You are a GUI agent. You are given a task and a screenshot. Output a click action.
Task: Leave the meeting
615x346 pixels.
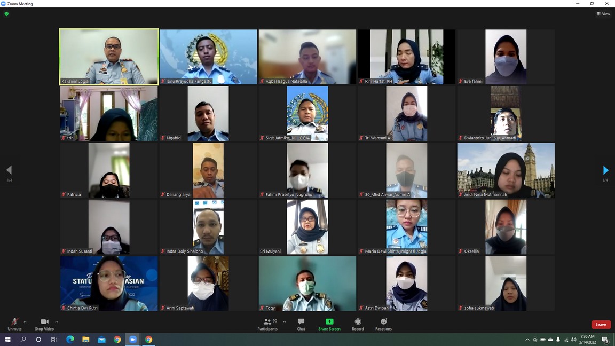click(601, 324)
